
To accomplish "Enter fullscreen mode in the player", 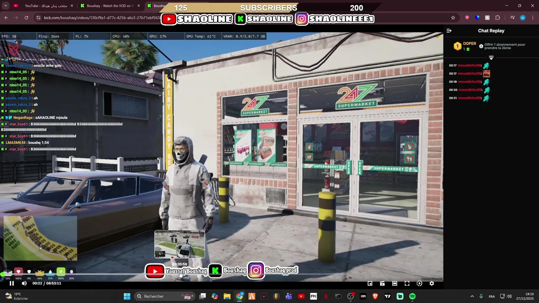I will [x=407, y=284].
